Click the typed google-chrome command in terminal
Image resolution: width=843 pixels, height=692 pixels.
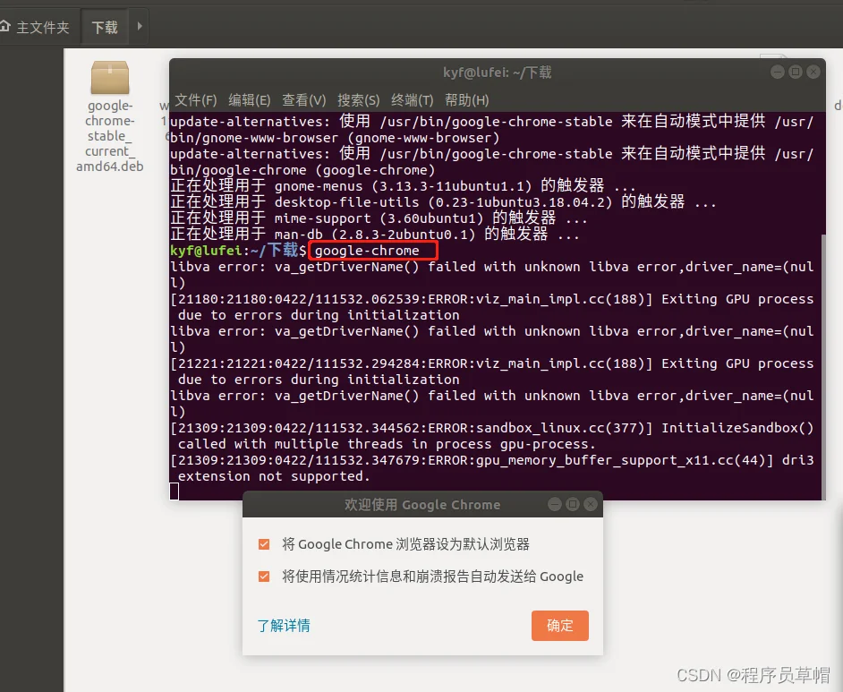tap(367, 251)
